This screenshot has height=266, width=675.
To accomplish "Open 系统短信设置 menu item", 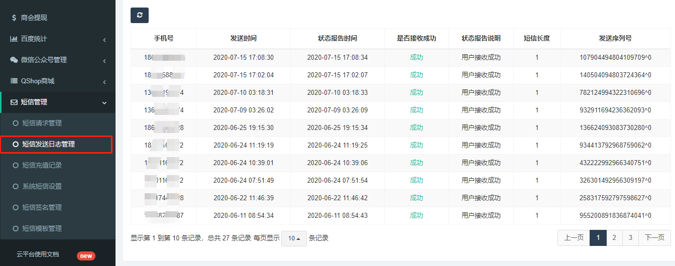I will pos(42,186).
